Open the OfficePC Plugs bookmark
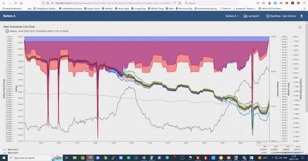The height and width of the screenshot is (161, 308). (156, 9)
